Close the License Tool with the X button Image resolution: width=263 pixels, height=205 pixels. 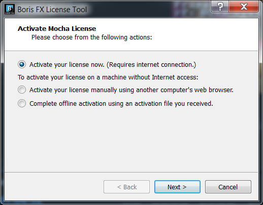244,7
